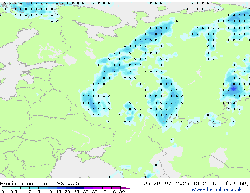
Task: Click the 10–15 mm legend color swatch
Action: (x=52, y=188)
